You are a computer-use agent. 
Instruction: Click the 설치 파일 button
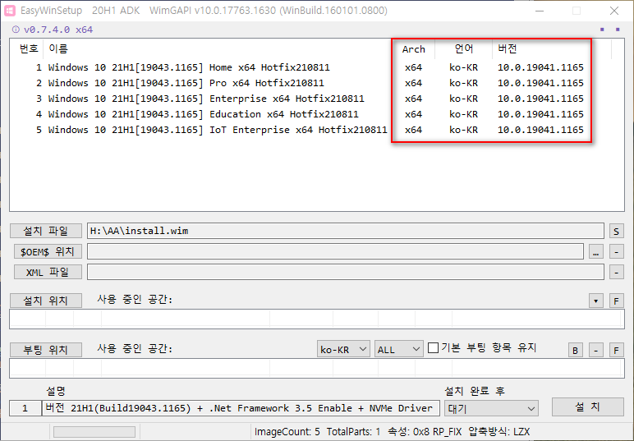[x=46, y=231]
